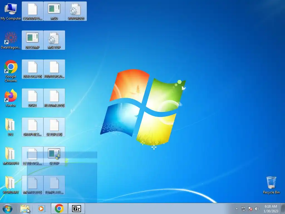Select the GRAPHICS... file icon
The width and height of the screenshot is (285, 214).
pos(33,127)
